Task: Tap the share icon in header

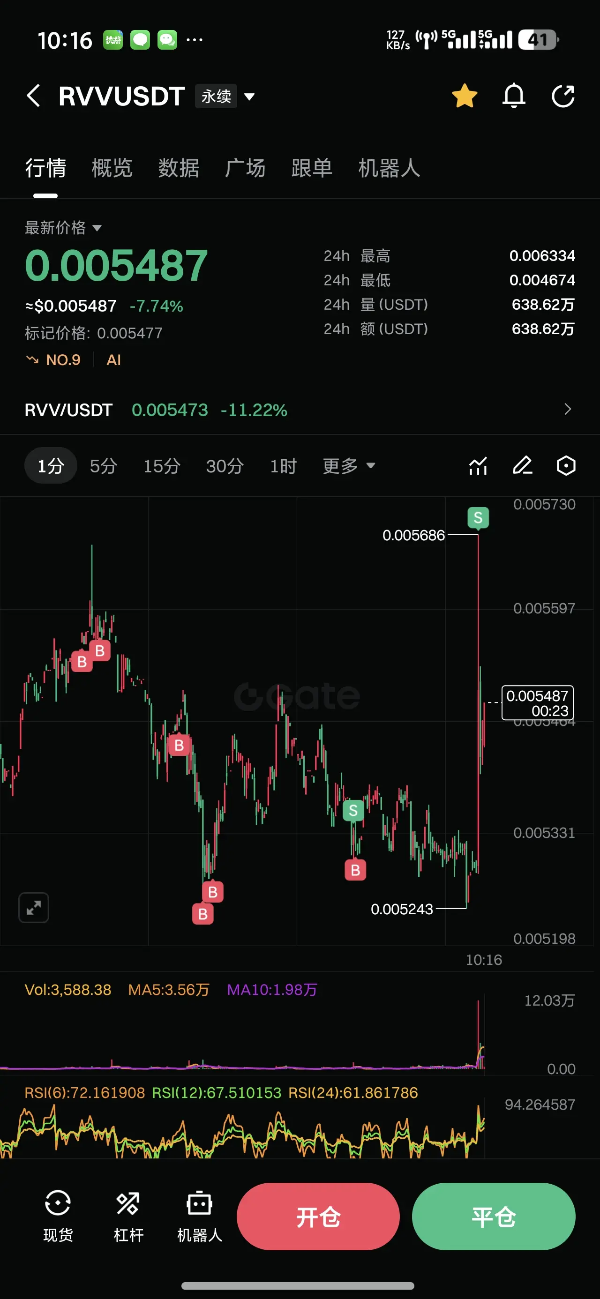Action: pyautogui.click(x=562, y=96)
